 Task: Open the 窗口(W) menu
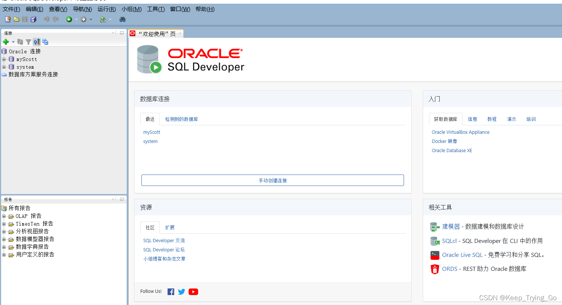click(x=180, y=9)
